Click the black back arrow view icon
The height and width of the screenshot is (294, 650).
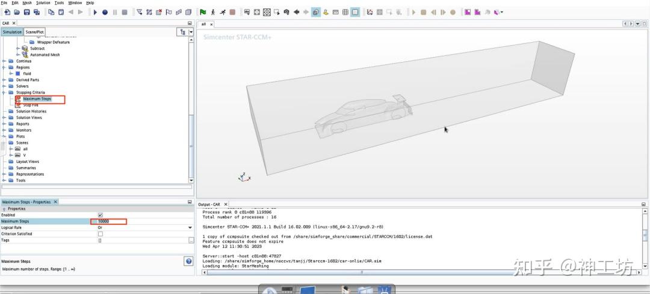pos(296,12)
